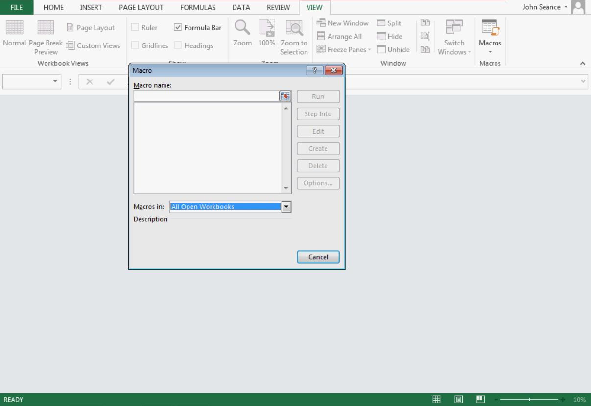Click the 100% zoom icon
The width and height of the screenshot is (591, 406).
click(267, 27)
